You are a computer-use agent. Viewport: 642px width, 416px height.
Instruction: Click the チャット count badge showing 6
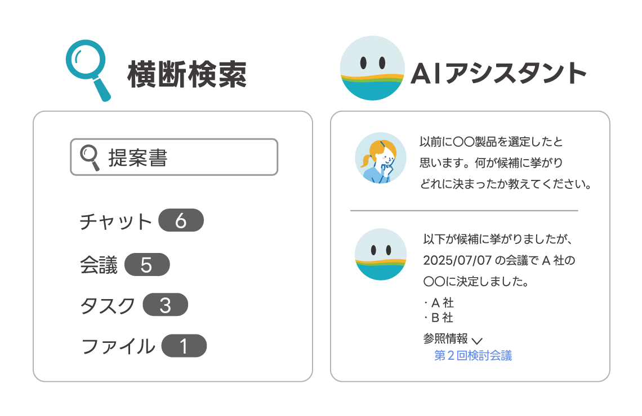(x=181, y=220)
